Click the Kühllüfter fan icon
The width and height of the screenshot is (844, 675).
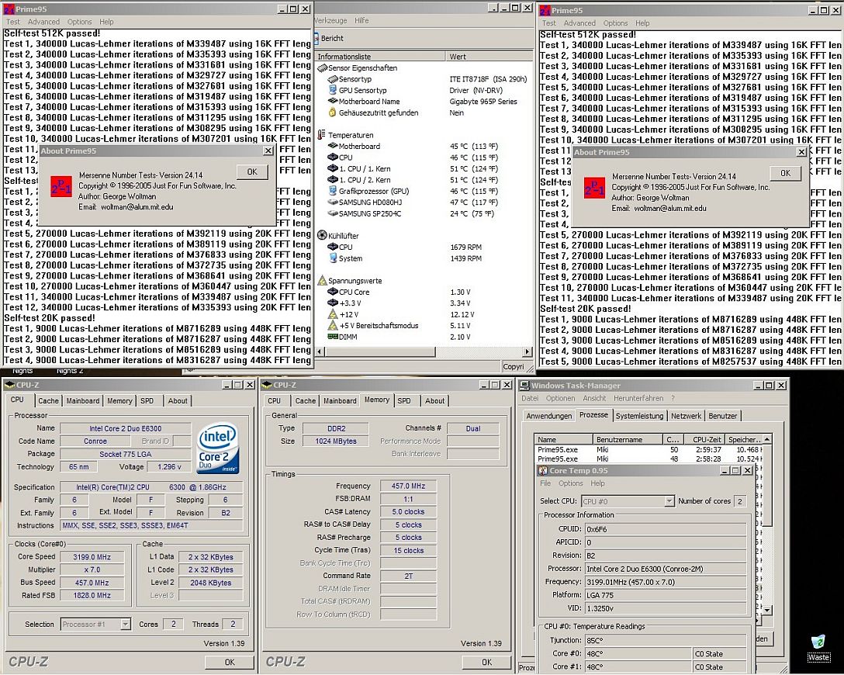pos(322,235)
